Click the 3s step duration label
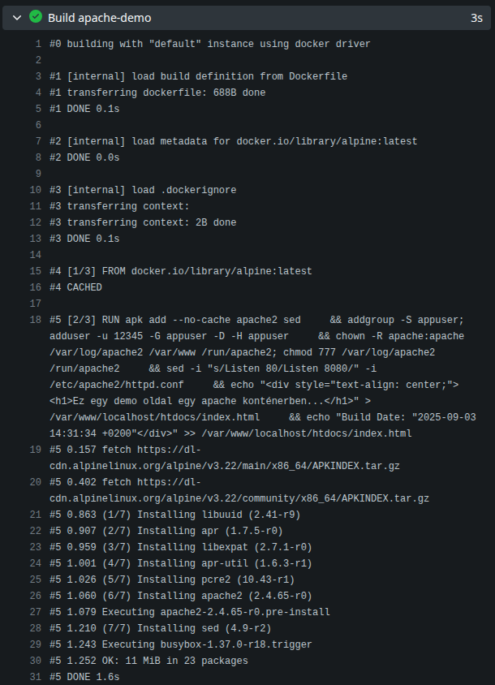Viewport: 495px width, 685px height. point(476,18)
